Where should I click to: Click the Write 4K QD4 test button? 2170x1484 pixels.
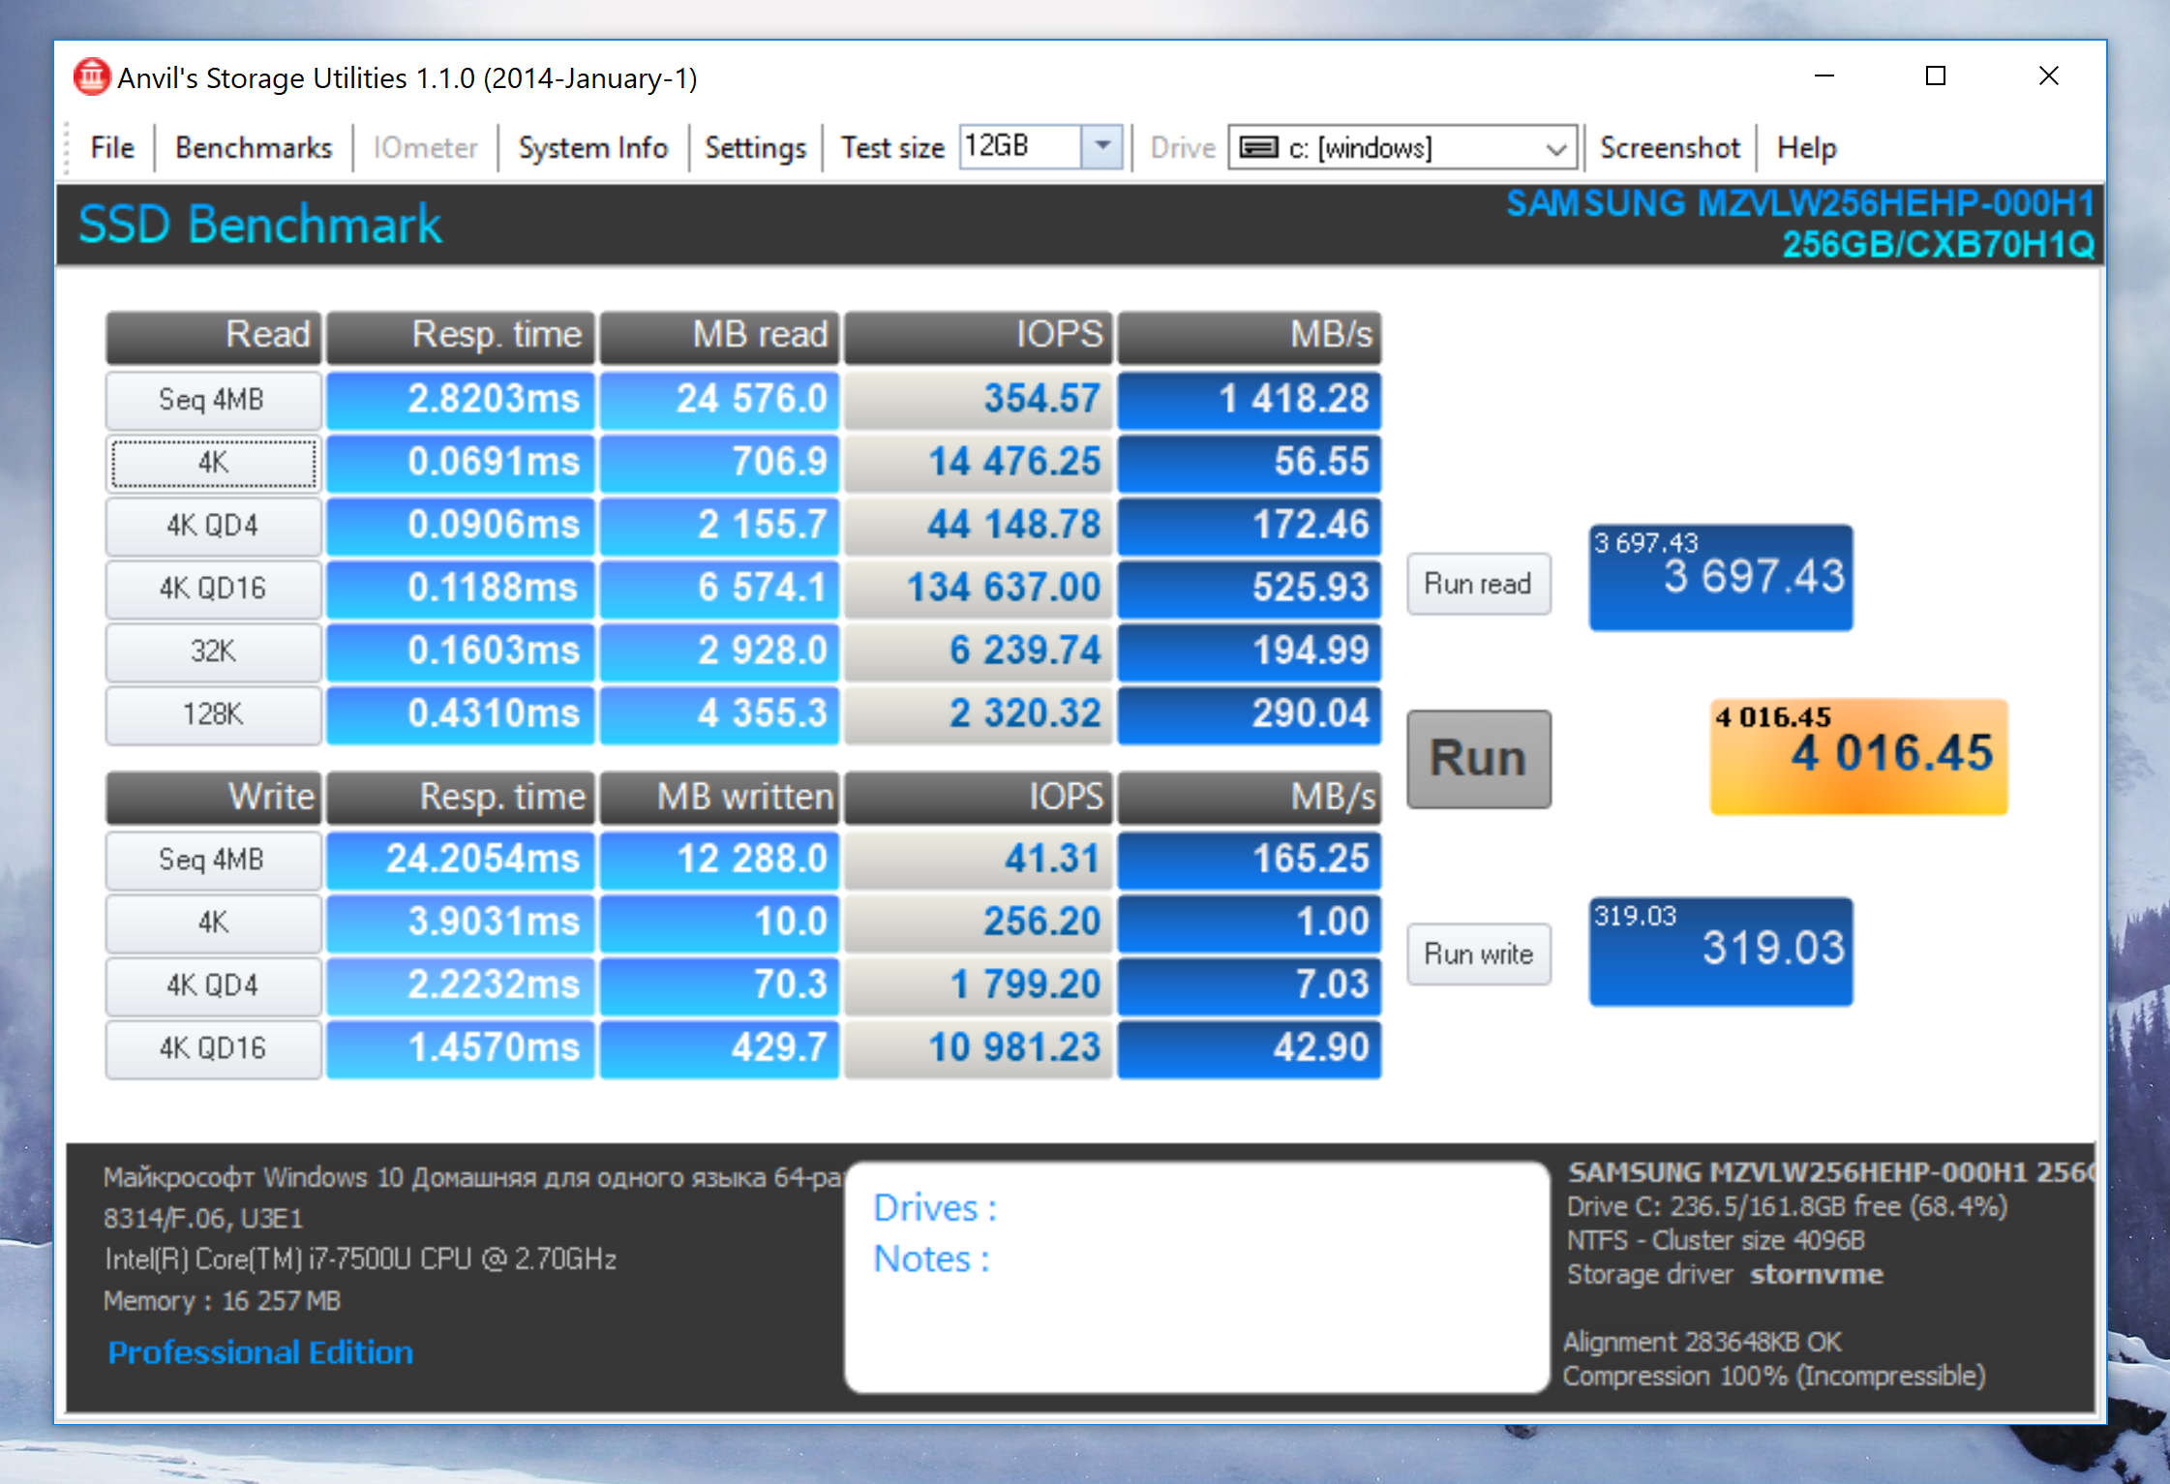(213, 985)
